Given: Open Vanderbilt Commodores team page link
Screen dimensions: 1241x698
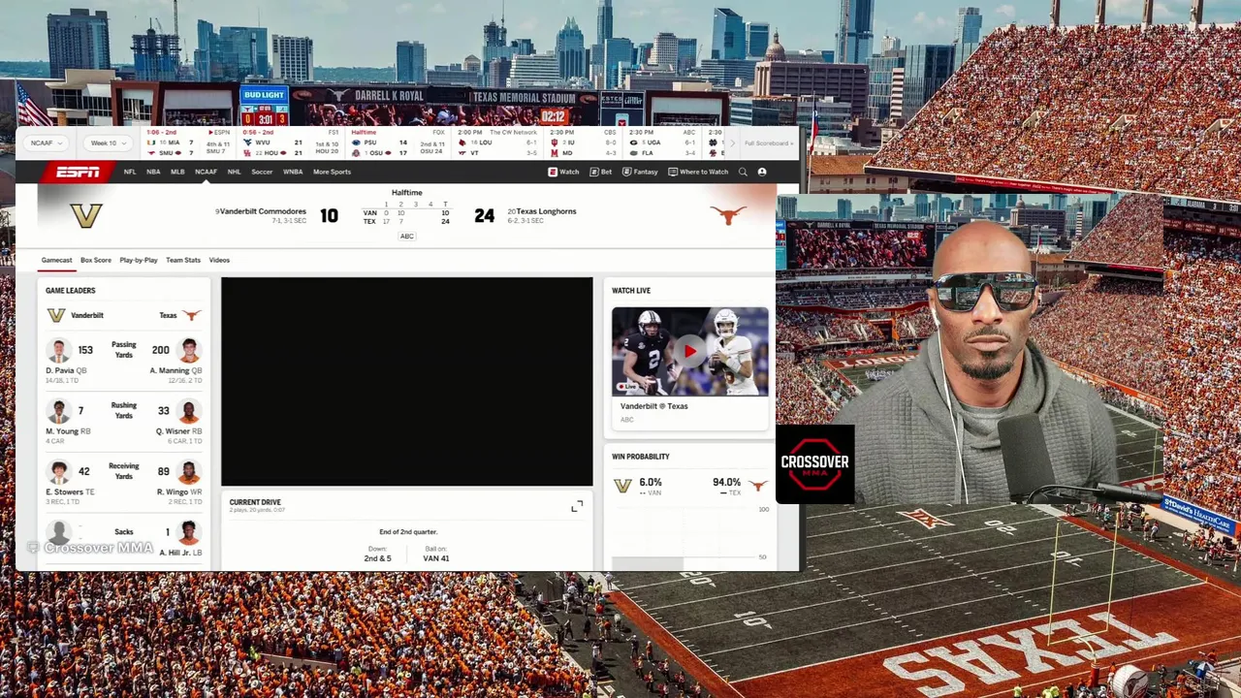Looking at the screenshot, I should (263, 211).
